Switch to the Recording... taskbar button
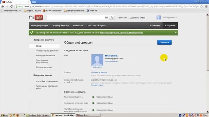This screenshot has width=209, height=117. tap(88, 115)
